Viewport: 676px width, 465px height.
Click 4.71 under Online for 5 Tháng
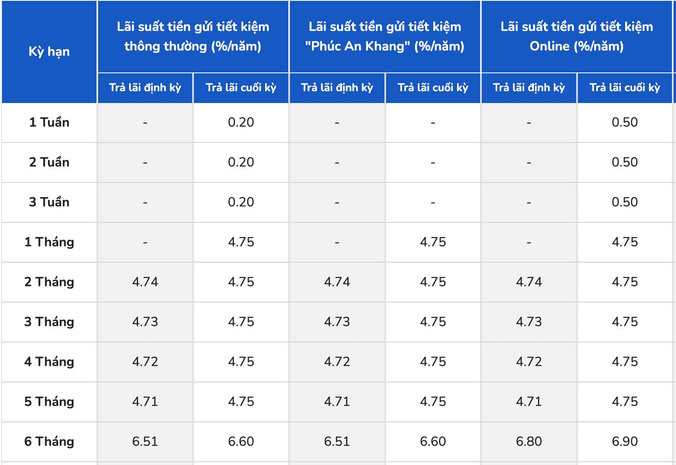(x=529, y=402)
